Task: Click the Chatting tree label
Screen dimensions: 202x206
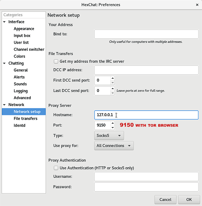Action: click(16, 63)
